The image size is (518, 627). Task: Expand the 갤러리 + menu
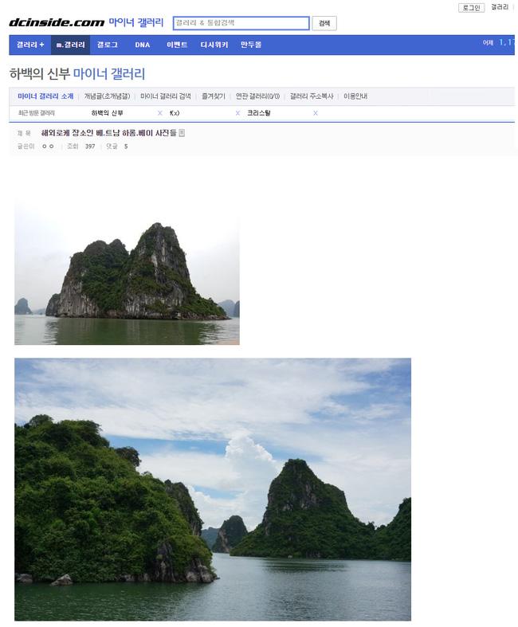pyautogui.click(x=30, y=45)
